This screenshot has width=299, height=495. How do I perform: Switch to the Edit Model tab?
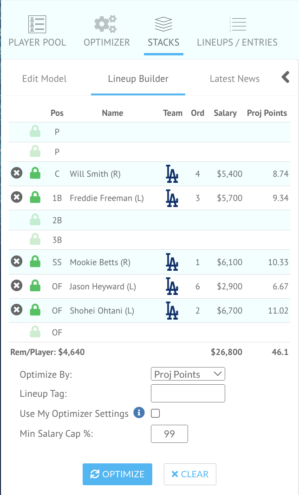pyautogui.click(x=44, y=79)
